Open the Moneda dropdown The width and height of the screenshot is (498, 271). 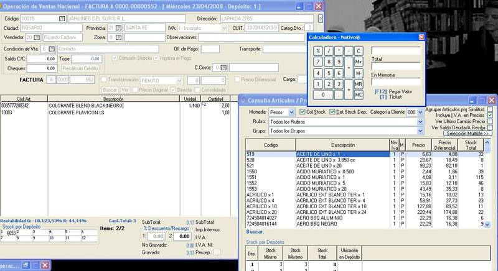pos(293,113)
